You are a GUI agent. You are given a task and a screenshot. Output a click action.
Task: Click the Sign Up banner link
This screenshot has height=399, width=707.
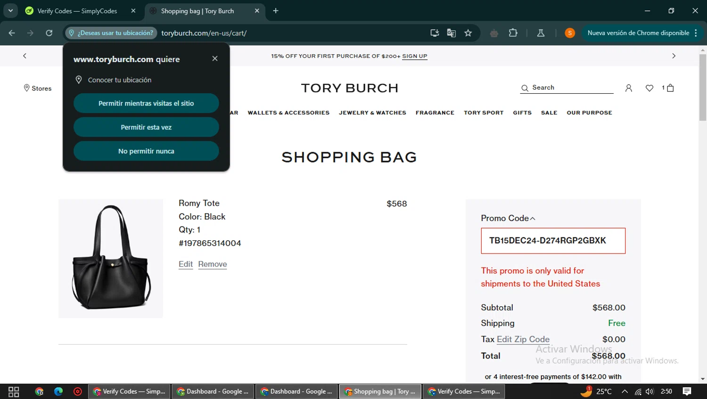[x=414, y=56]
